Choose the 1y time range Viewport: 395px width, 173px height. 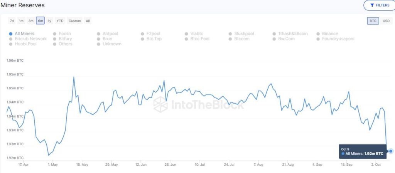[x=49, y=21]
